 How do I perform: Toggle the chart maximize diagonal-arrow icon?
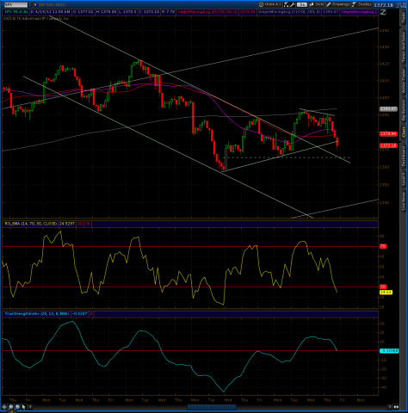tap(383, 12)
